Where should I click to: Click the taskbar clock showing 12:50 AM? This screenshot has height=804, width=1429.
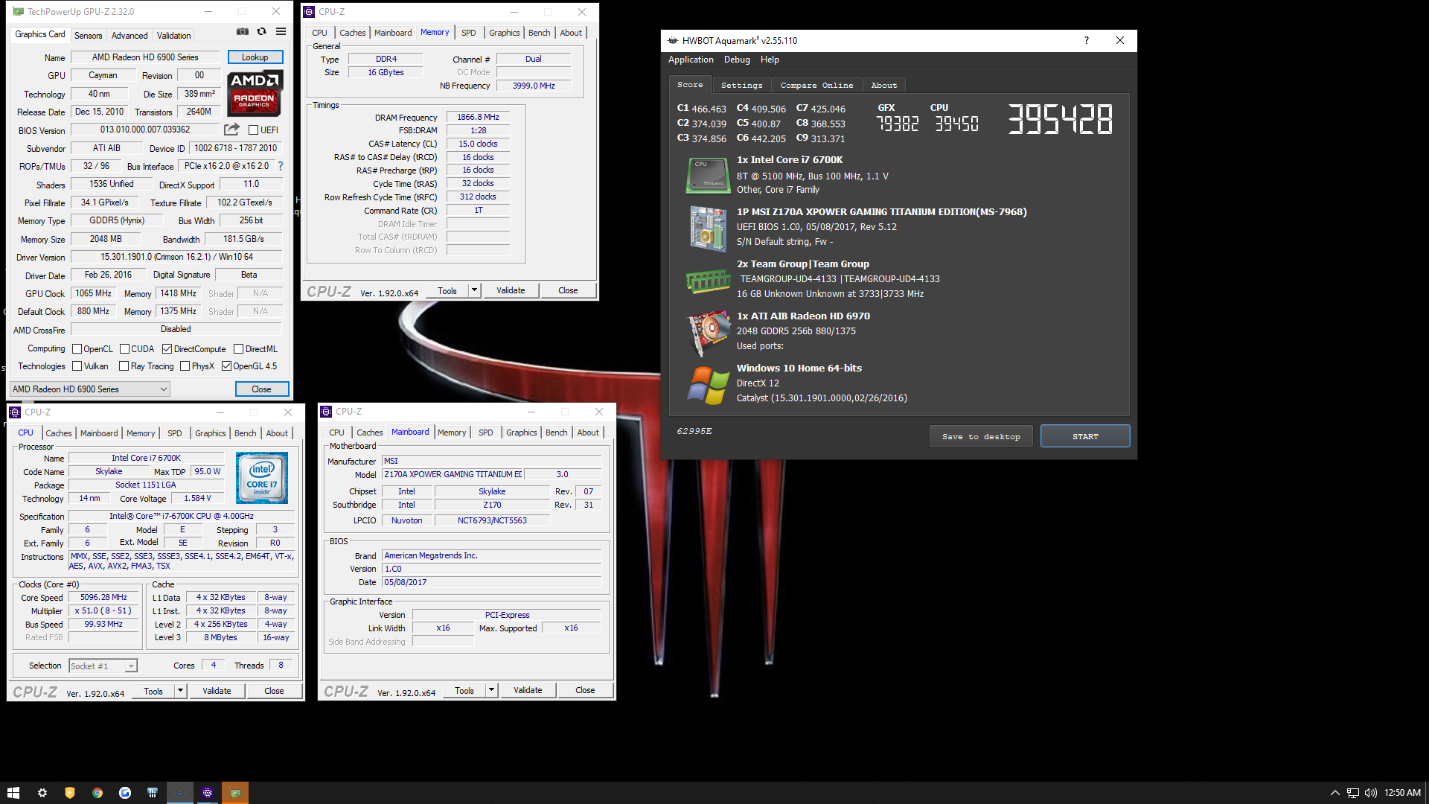coord(1402,793)
